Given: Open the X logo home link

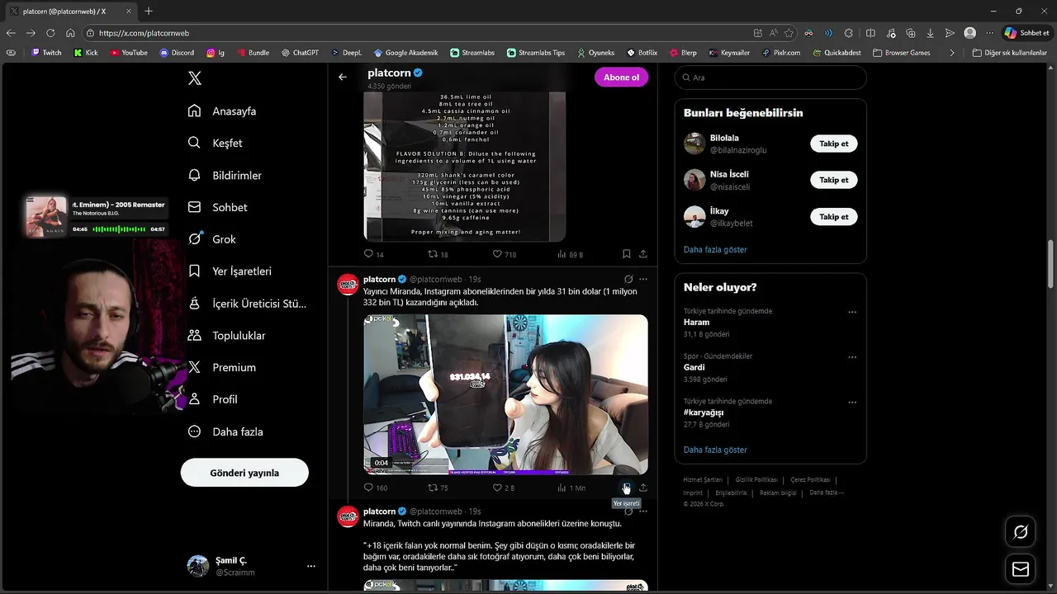Looking at the screenshot, I should click(x=195, y=78).
